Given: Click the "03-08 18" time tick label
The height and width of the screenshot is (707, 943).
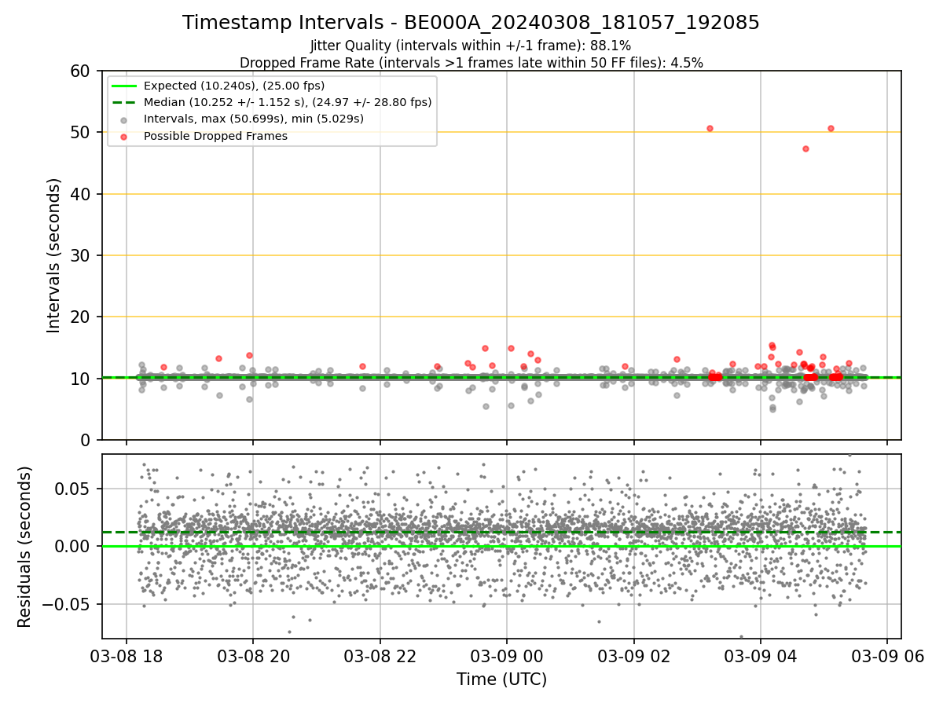Looking at the screenshot, I should coord(127,657).
